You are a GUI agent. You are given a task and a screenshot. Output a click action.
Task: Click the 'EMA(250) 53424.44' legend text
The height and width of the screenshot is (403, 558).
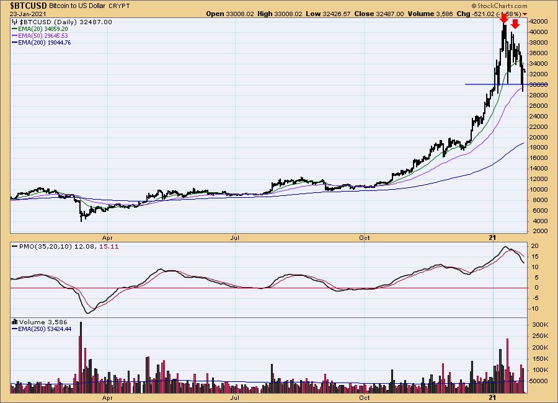pos(45,329)
